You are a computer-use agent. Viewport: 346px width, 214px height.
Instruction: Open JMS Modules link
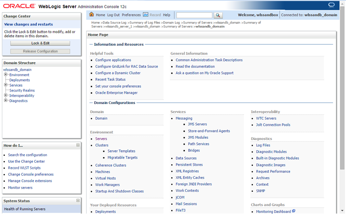coord(198,137)
